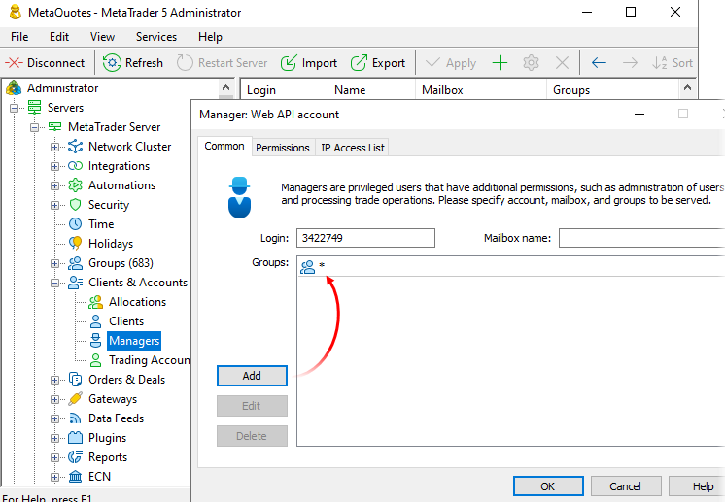Select the Time clock icon
This screenshot has height=502, width=725.
76,224
